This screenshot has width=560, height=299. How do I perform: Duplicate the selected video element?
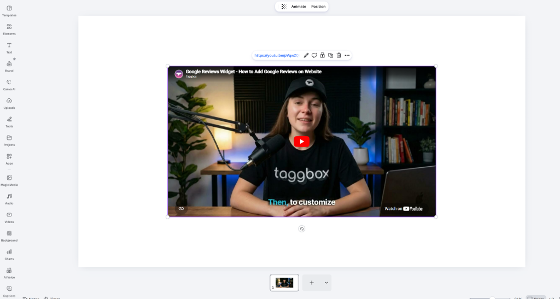click(331, 55)
